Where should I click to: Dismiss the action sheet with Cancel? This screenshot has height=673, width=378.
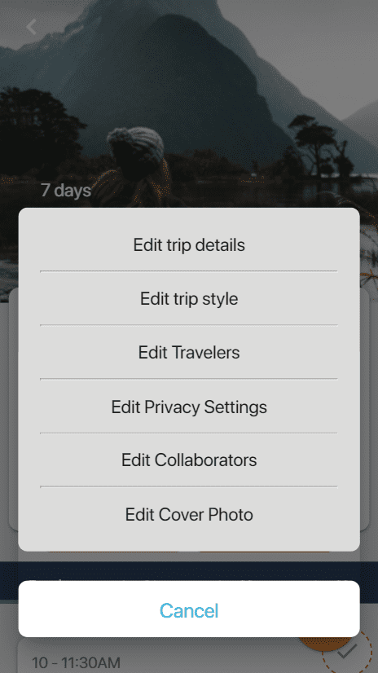click(189, 610)
